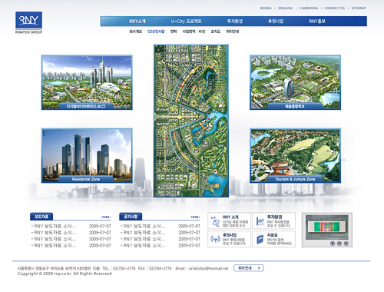This screenshot has height=292, width=384.
Task: Click the satellite icon in RNY 소개 card
Action: coord(216,221)
